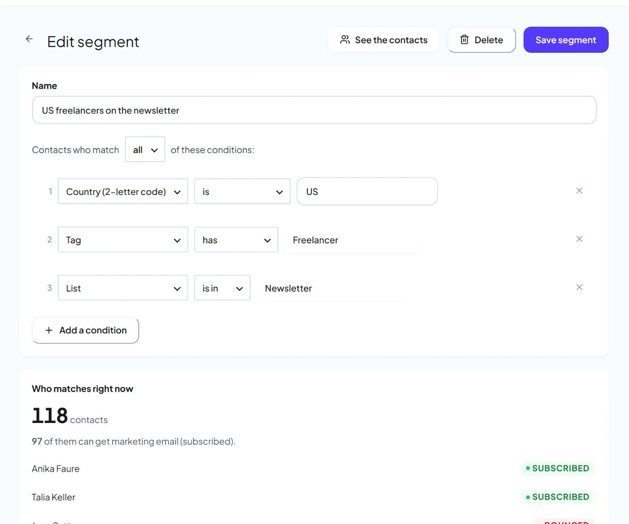
Task: Click the 'Who matches right now' heading
Action: point(83,389)
